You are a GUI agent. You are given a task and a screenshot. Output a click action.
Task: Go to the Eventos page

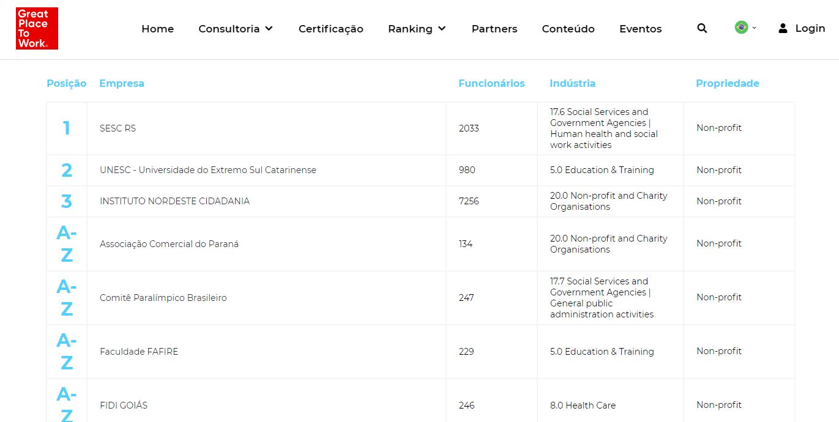640,29
